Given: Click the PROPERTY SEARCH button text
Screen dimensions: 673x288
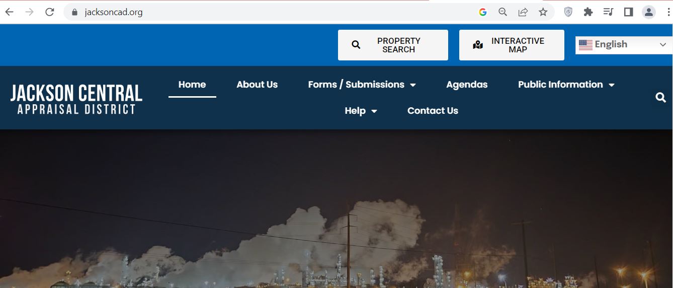Looking at the screenshot, I should pos(399,45).
